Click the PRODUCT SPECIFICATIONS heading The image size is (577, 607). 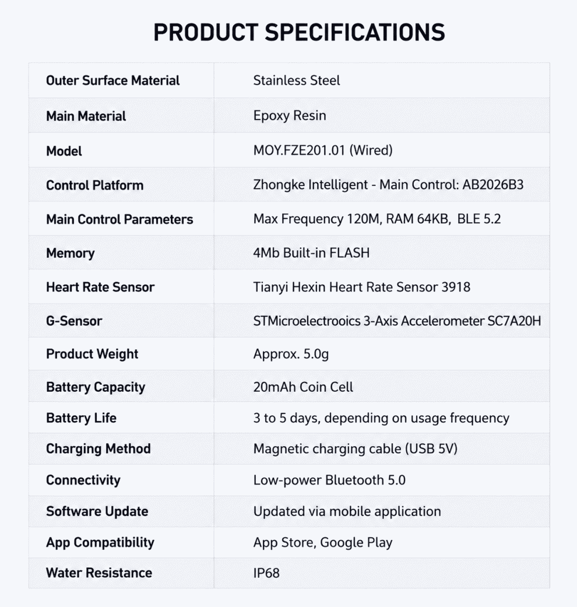coord(299,32)
